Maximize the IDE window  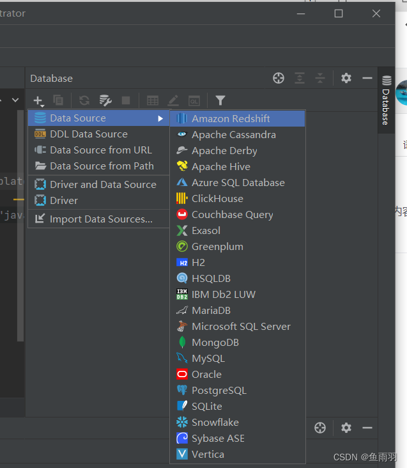tap(339, 13)
